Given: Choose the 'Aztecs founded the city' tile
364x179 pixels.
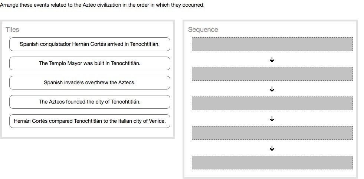Looking at the screenshot, I should [89, 102].
